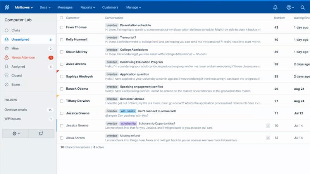
Task: Open the account avatar menu
Action: coord(289,7)
